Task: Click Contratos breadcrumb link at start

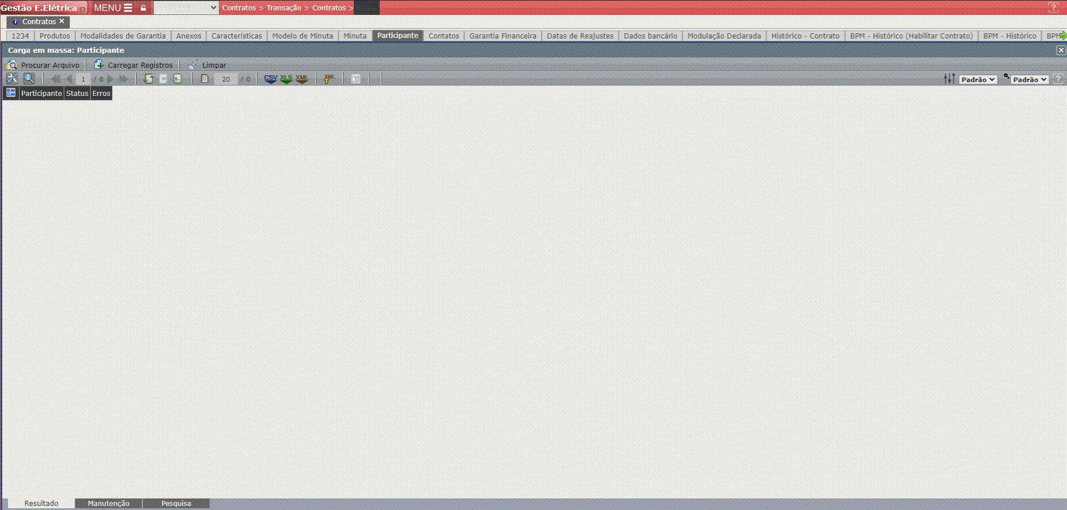Action: [x=239, y=8]
